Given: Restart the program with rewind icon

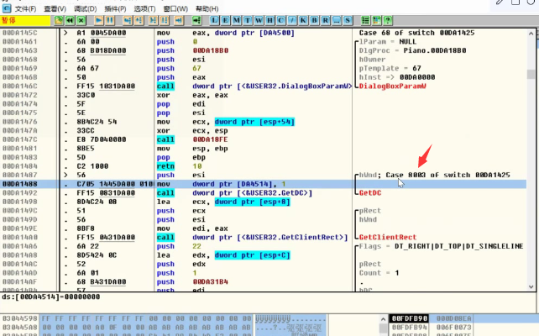Looking at the screenshot, I should [70, 21].
